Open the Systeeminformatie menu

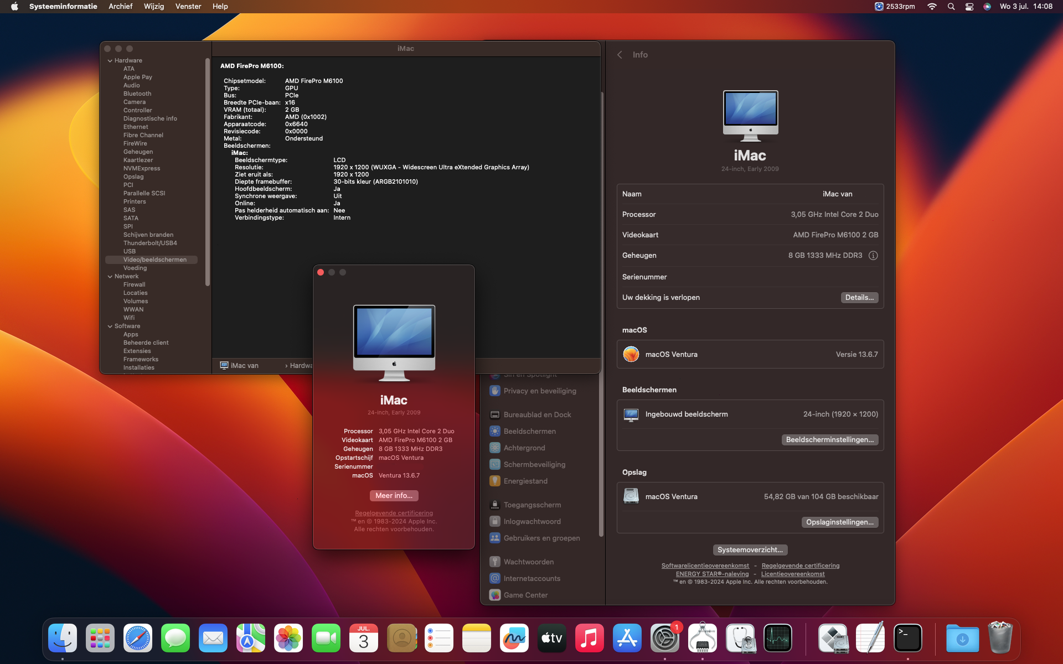pyautogui.click(x=63, y=7)
